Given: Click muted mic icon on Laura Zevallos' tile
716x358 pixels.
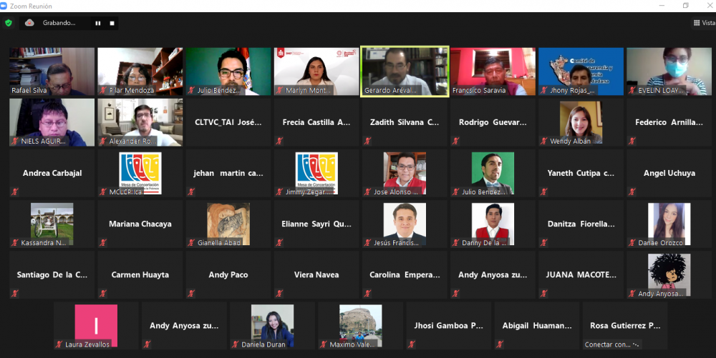Looking at the screenshot, I should coord(59,344).
